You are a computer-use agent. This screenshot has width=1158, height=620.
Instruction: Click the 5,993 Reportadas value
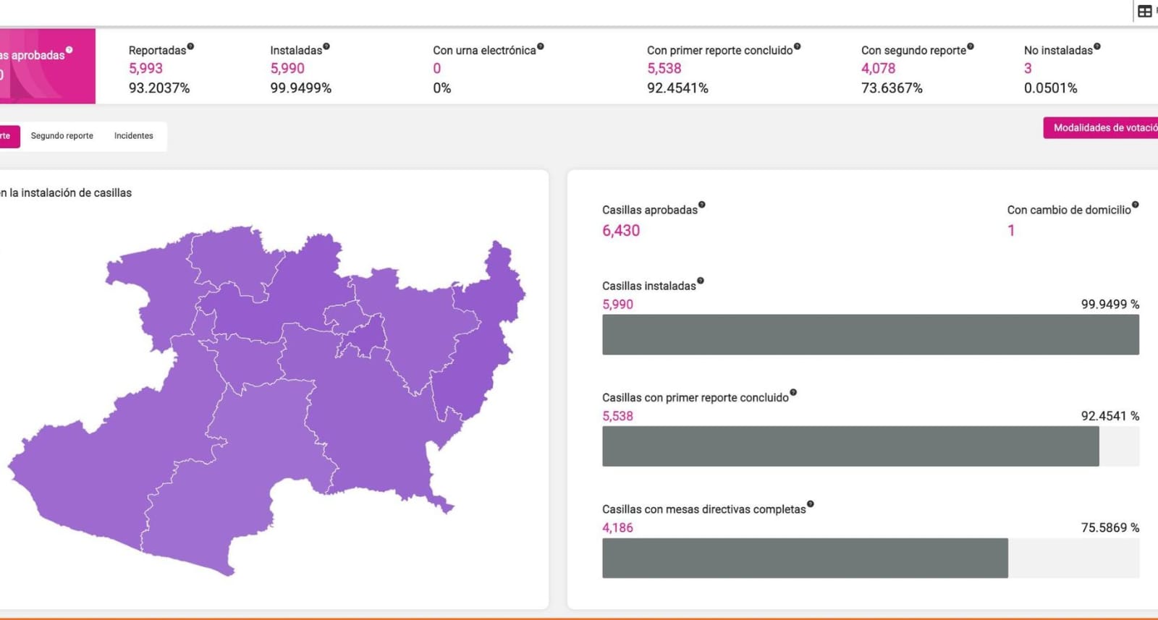coord(145,69)
